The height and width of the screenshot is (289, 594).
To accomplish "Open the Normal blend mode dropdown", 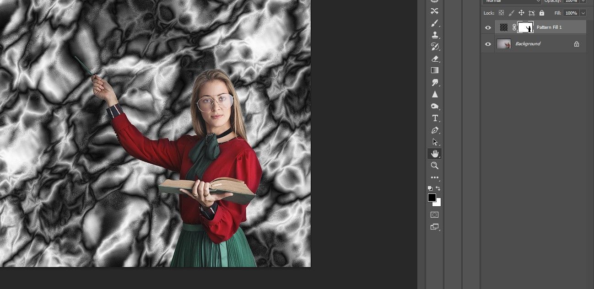I will point(512,2).
